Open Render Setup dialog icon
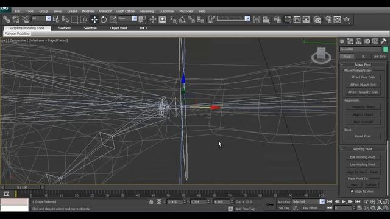 328,19
